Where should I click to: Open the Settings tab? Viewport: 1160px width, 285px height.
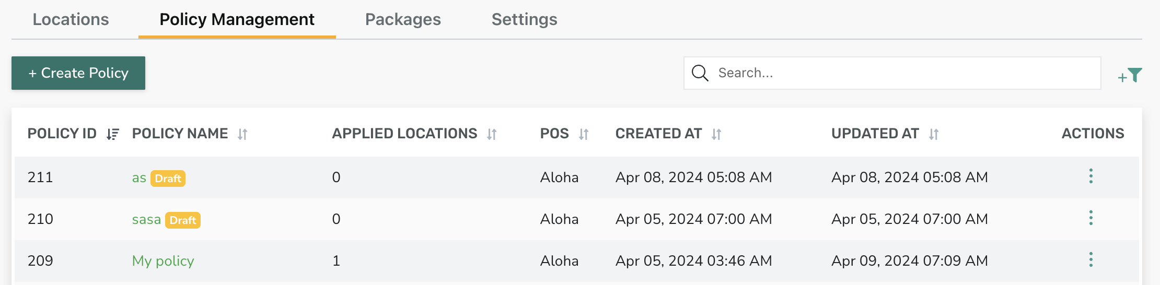tap(525, 19)
